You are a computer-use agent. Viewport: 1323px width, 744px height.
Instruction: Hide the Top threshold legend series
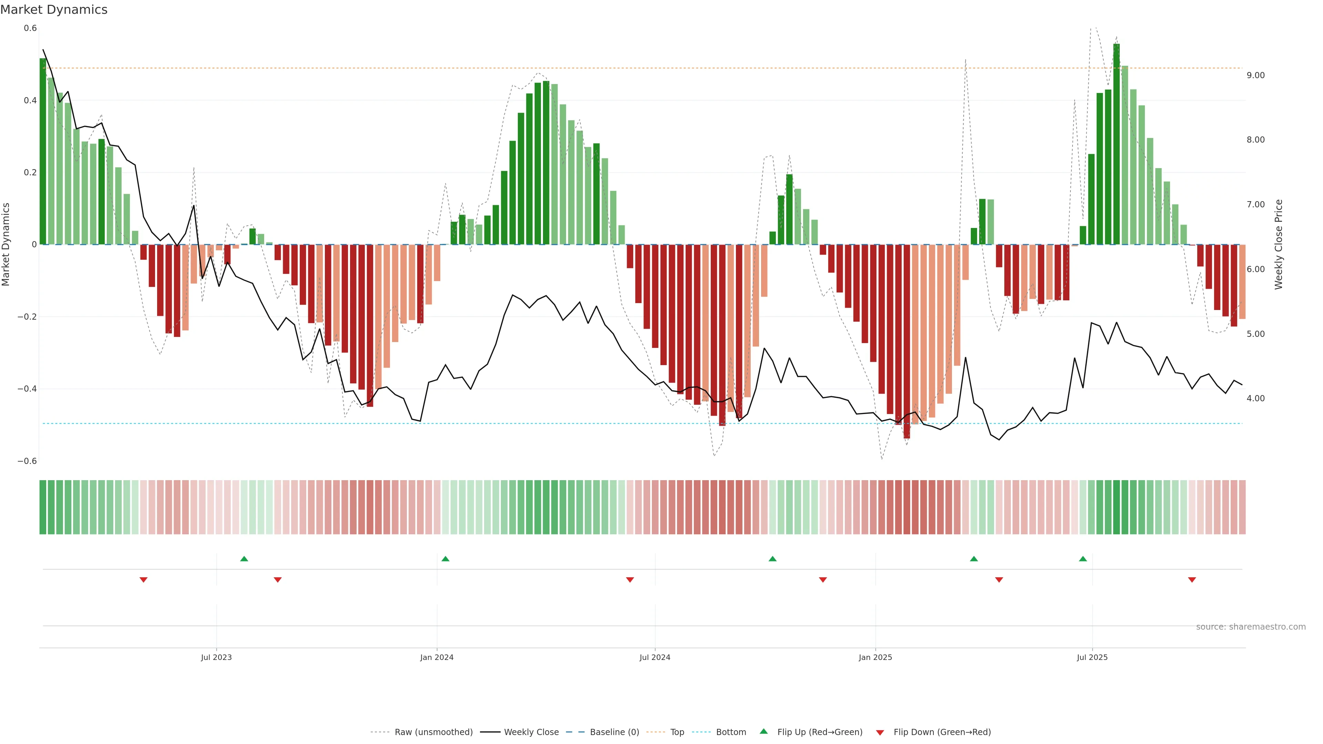(677, 732)
